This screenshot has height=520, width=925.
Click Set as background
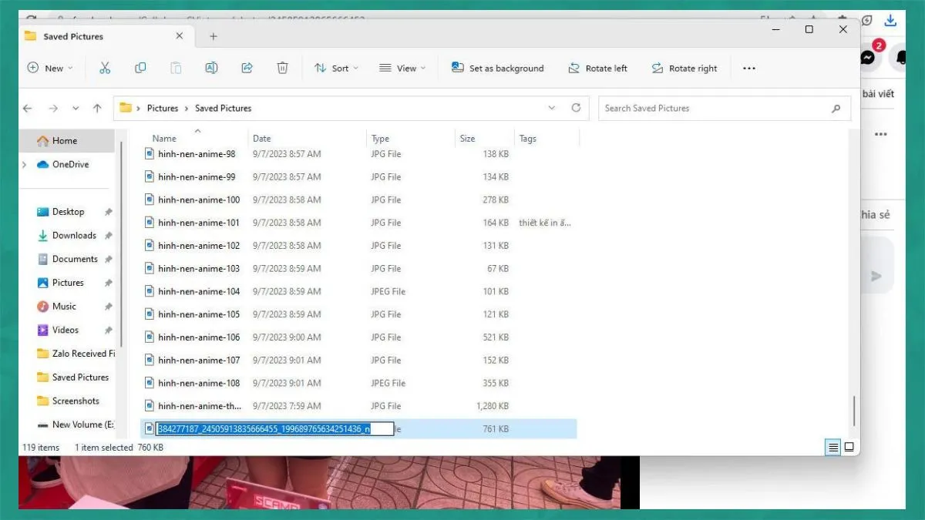(x=497, y=68)
